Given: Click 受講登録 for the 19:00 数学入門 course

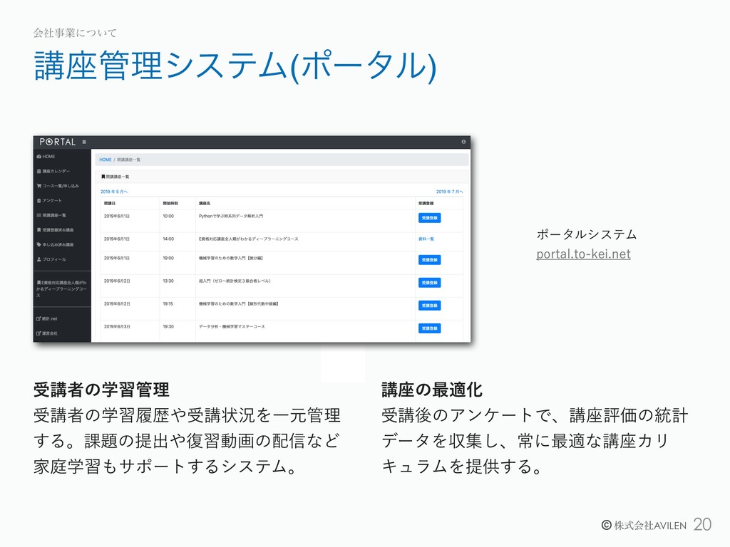Looking at the screenshot, I should (429, 259).
